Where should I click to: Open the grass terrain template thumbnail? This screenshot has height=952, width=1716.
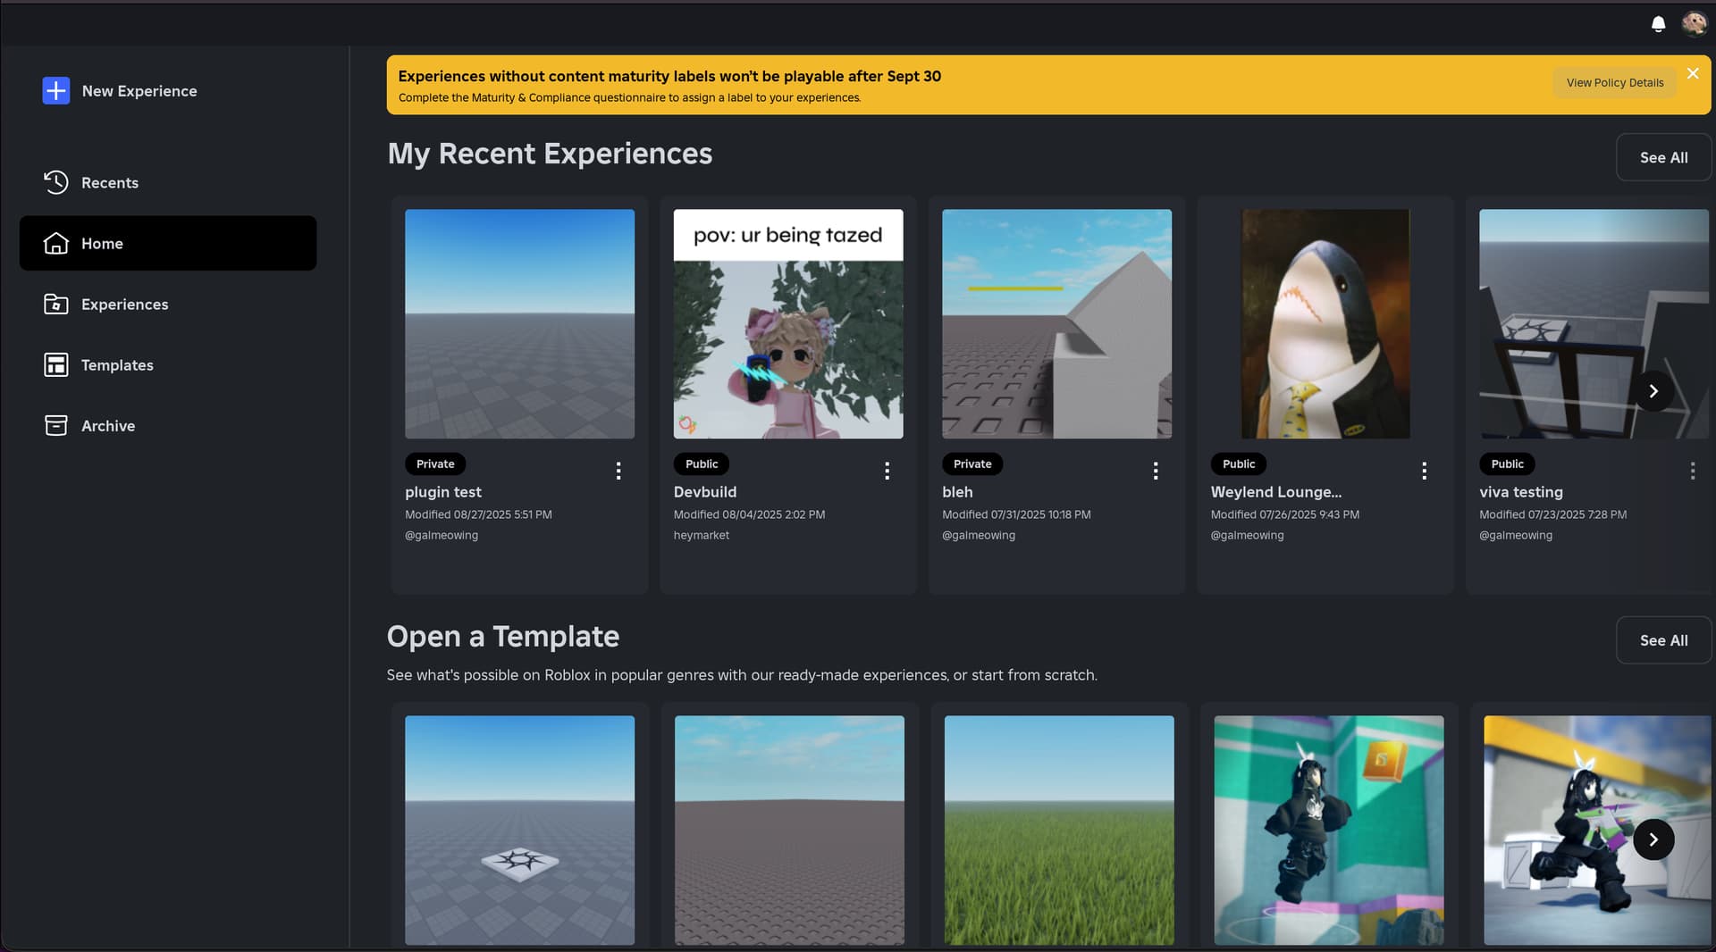1059,830
